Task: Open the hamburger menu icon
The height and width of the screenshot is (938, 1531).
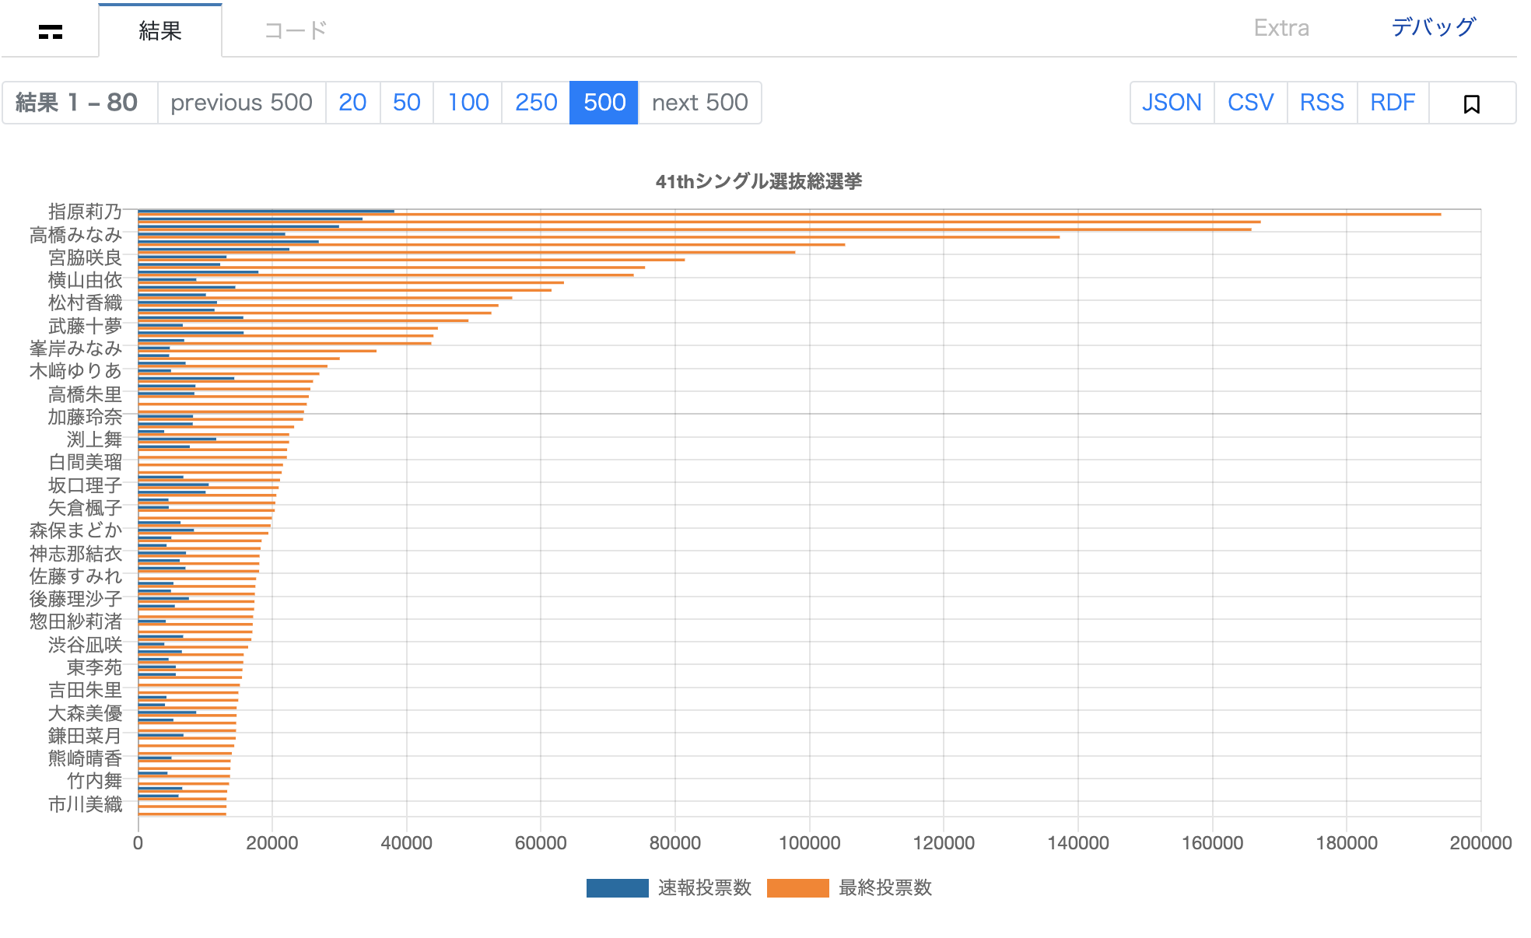Action: click(x=51, y=31)
